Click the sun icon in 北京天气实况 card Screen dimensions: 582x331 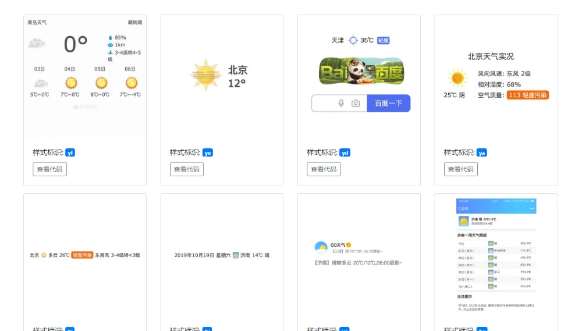click(x=457, y=78)
